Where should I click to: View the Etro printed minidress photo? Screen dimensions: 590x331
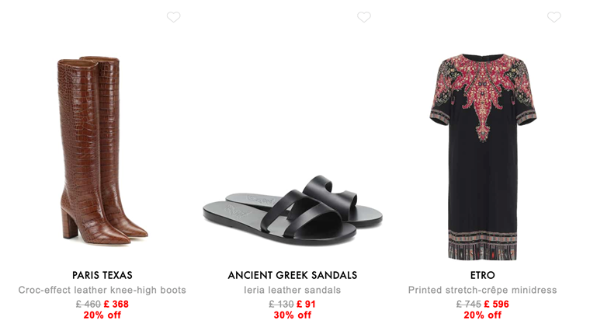point(483,157)
